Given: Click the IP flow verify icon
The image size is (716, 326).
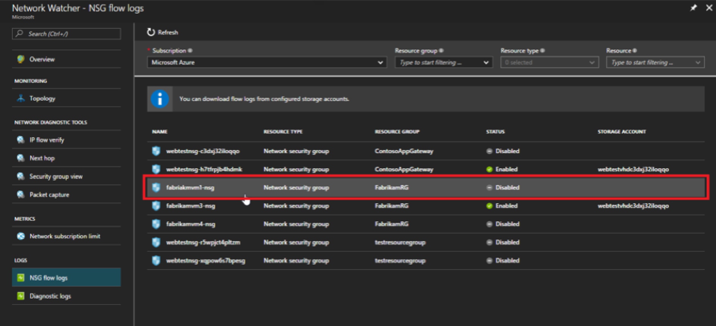Looking at the screenshot, I should [21, 140].
